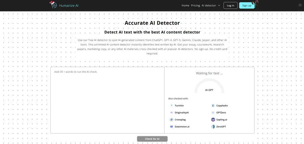Click the Check for AI button
Screen dimensions: 304x144
pos(152,139)
